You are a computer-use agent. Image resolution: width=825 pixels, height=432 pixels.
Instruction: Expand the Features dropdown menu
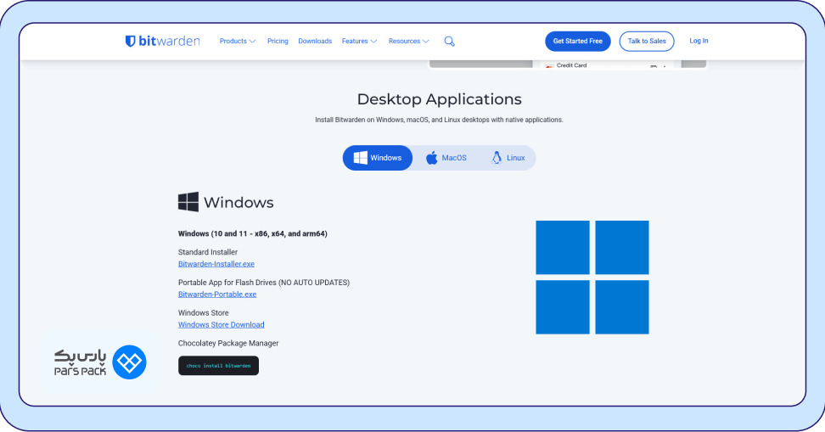(x=360, y=41)
